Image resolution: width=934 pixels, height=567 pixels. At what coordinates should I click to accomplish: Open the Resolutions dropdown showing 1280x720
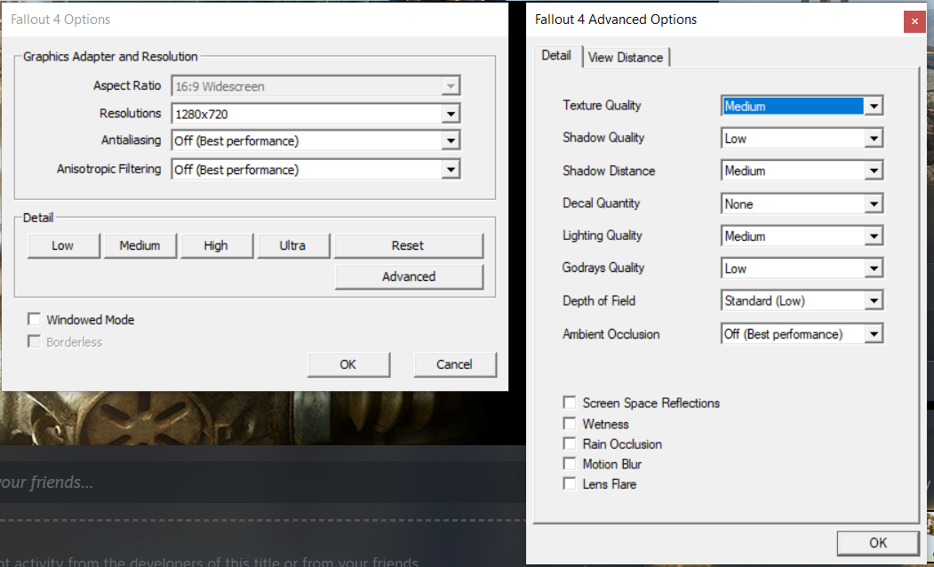(x=315, y=113)
